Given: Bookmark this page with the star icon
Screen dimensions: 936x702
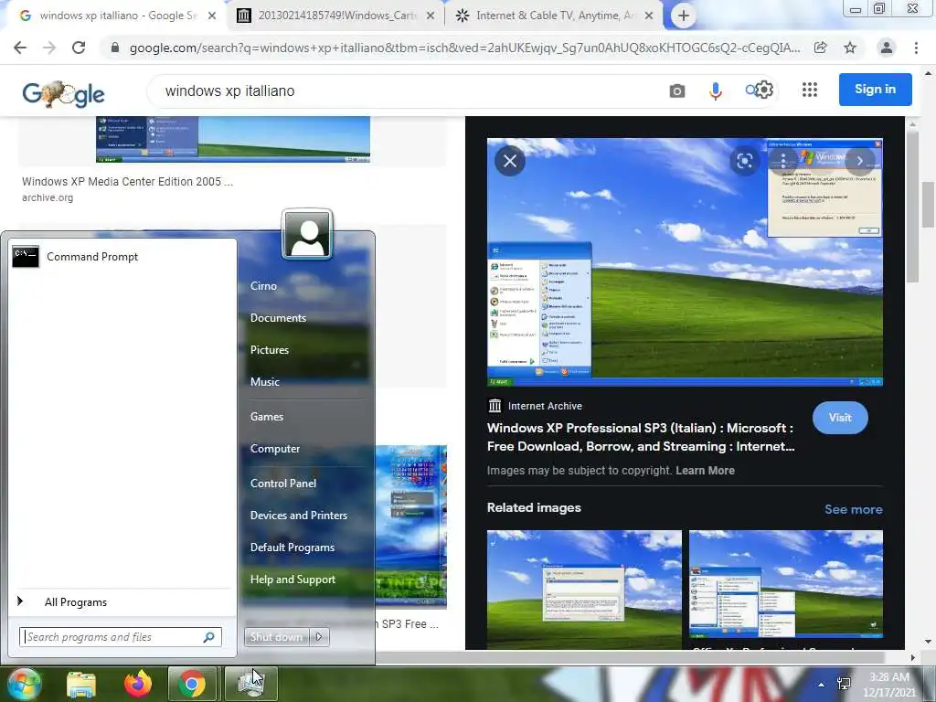Looking at the screenshot, I should (x=850, y=48).
